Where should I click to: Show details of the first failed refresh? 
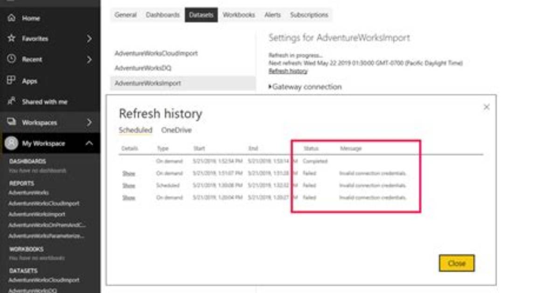(129, 174)
